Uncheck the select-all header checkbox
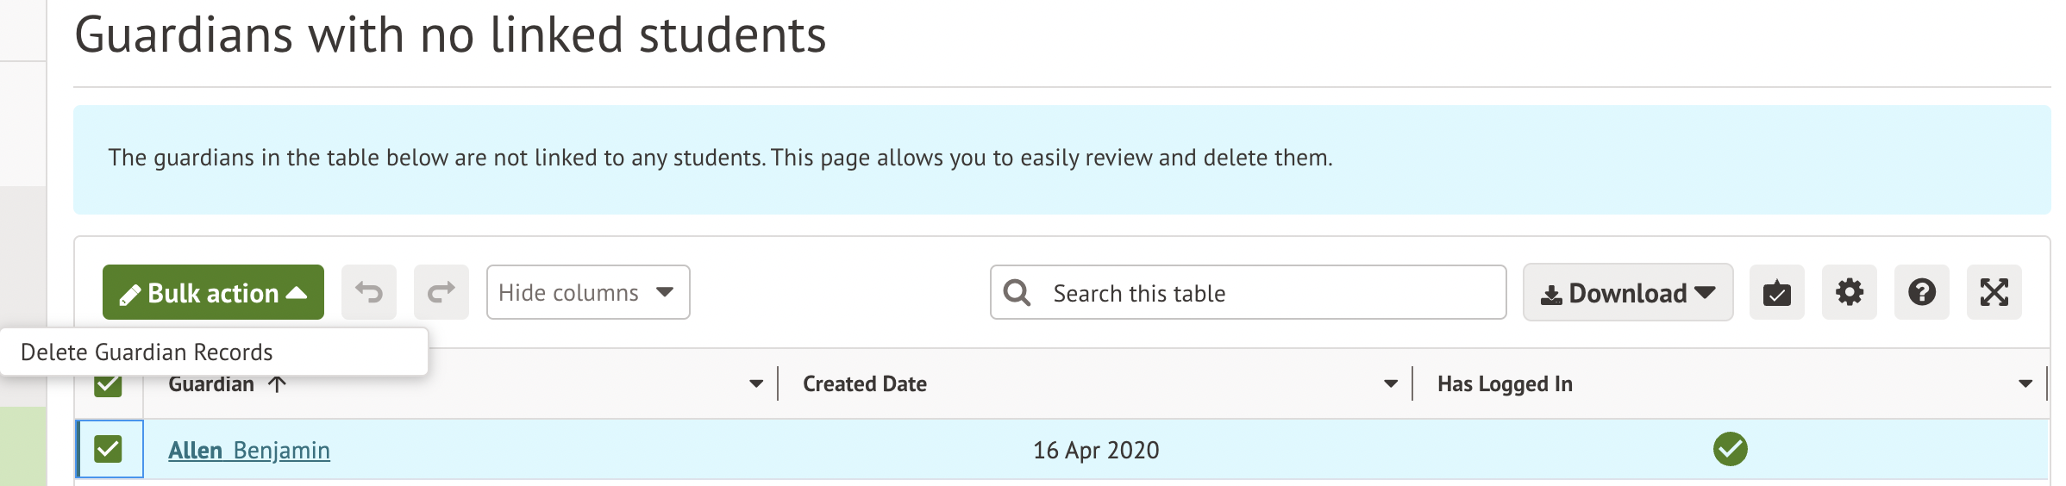The image size is (2066, 486). point(108,386)
